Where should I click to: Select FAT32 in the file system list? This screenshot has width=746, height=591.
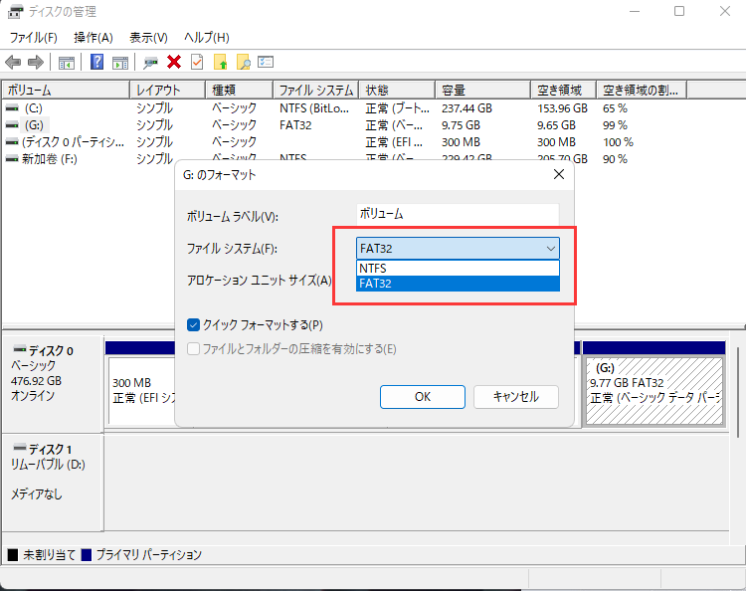pyautogui.click(x=458, y=284)
